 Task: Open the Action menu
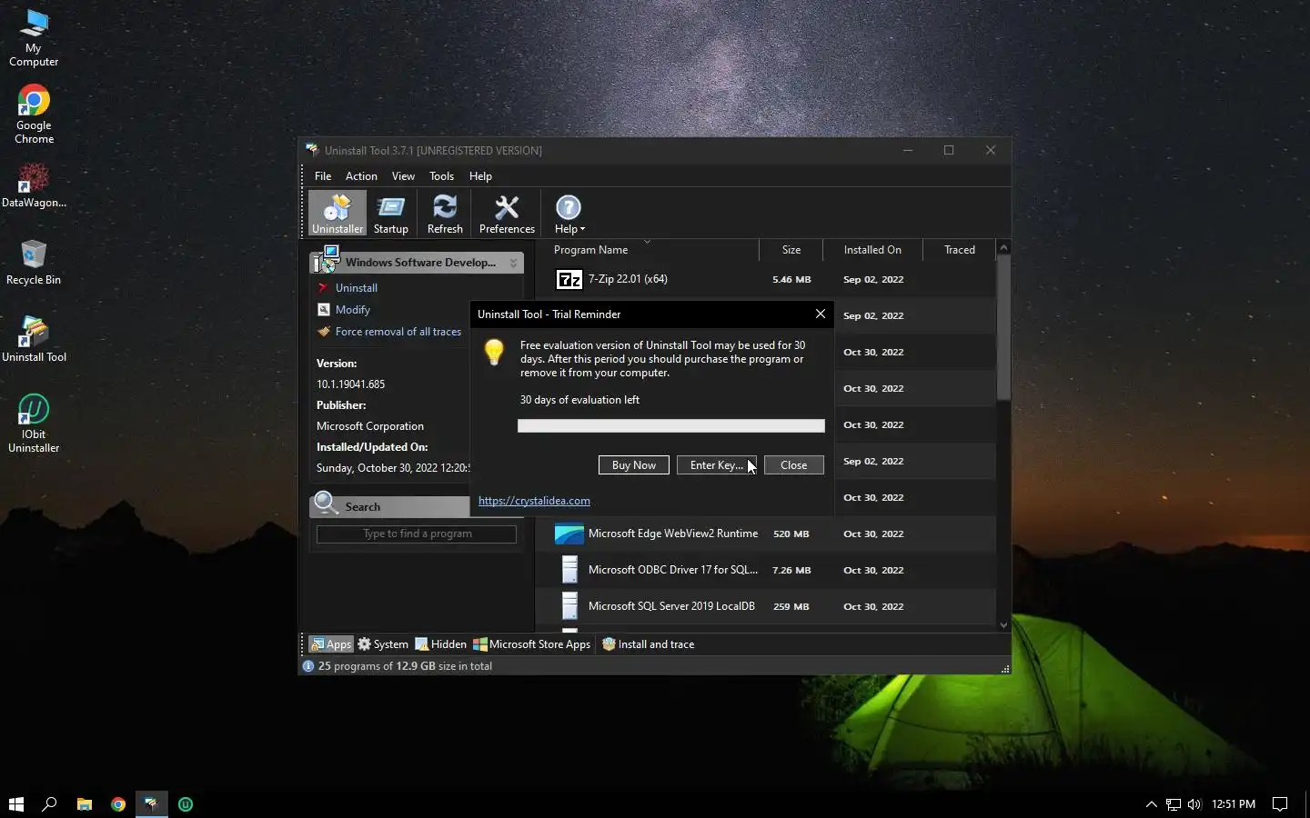coord(361,176)
